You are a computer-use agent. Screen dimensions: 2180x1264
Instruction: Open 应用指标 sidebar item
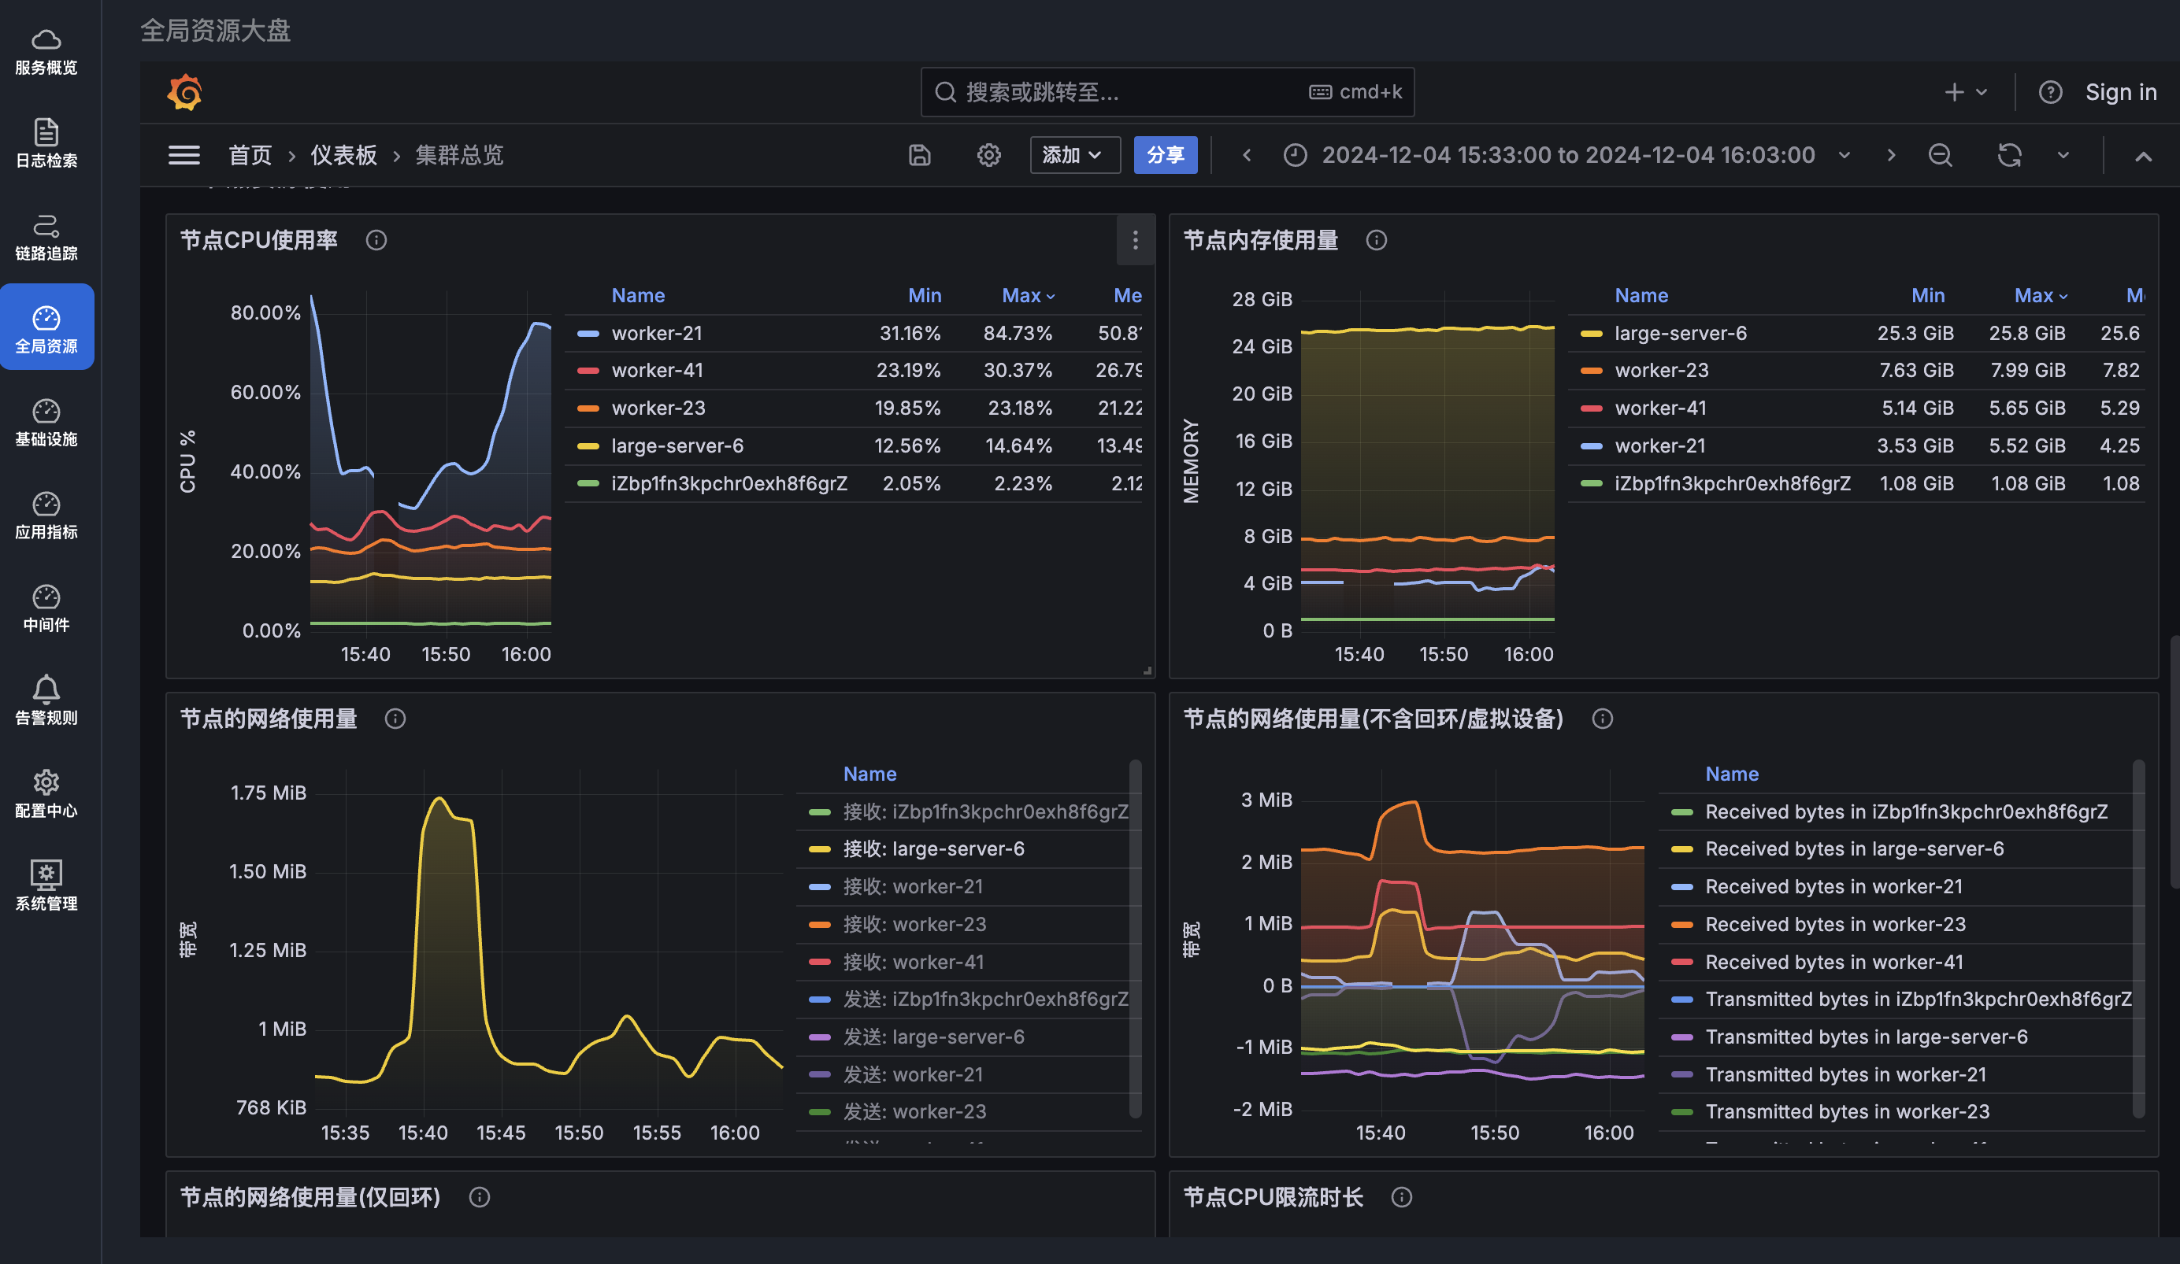click(46, 516)
